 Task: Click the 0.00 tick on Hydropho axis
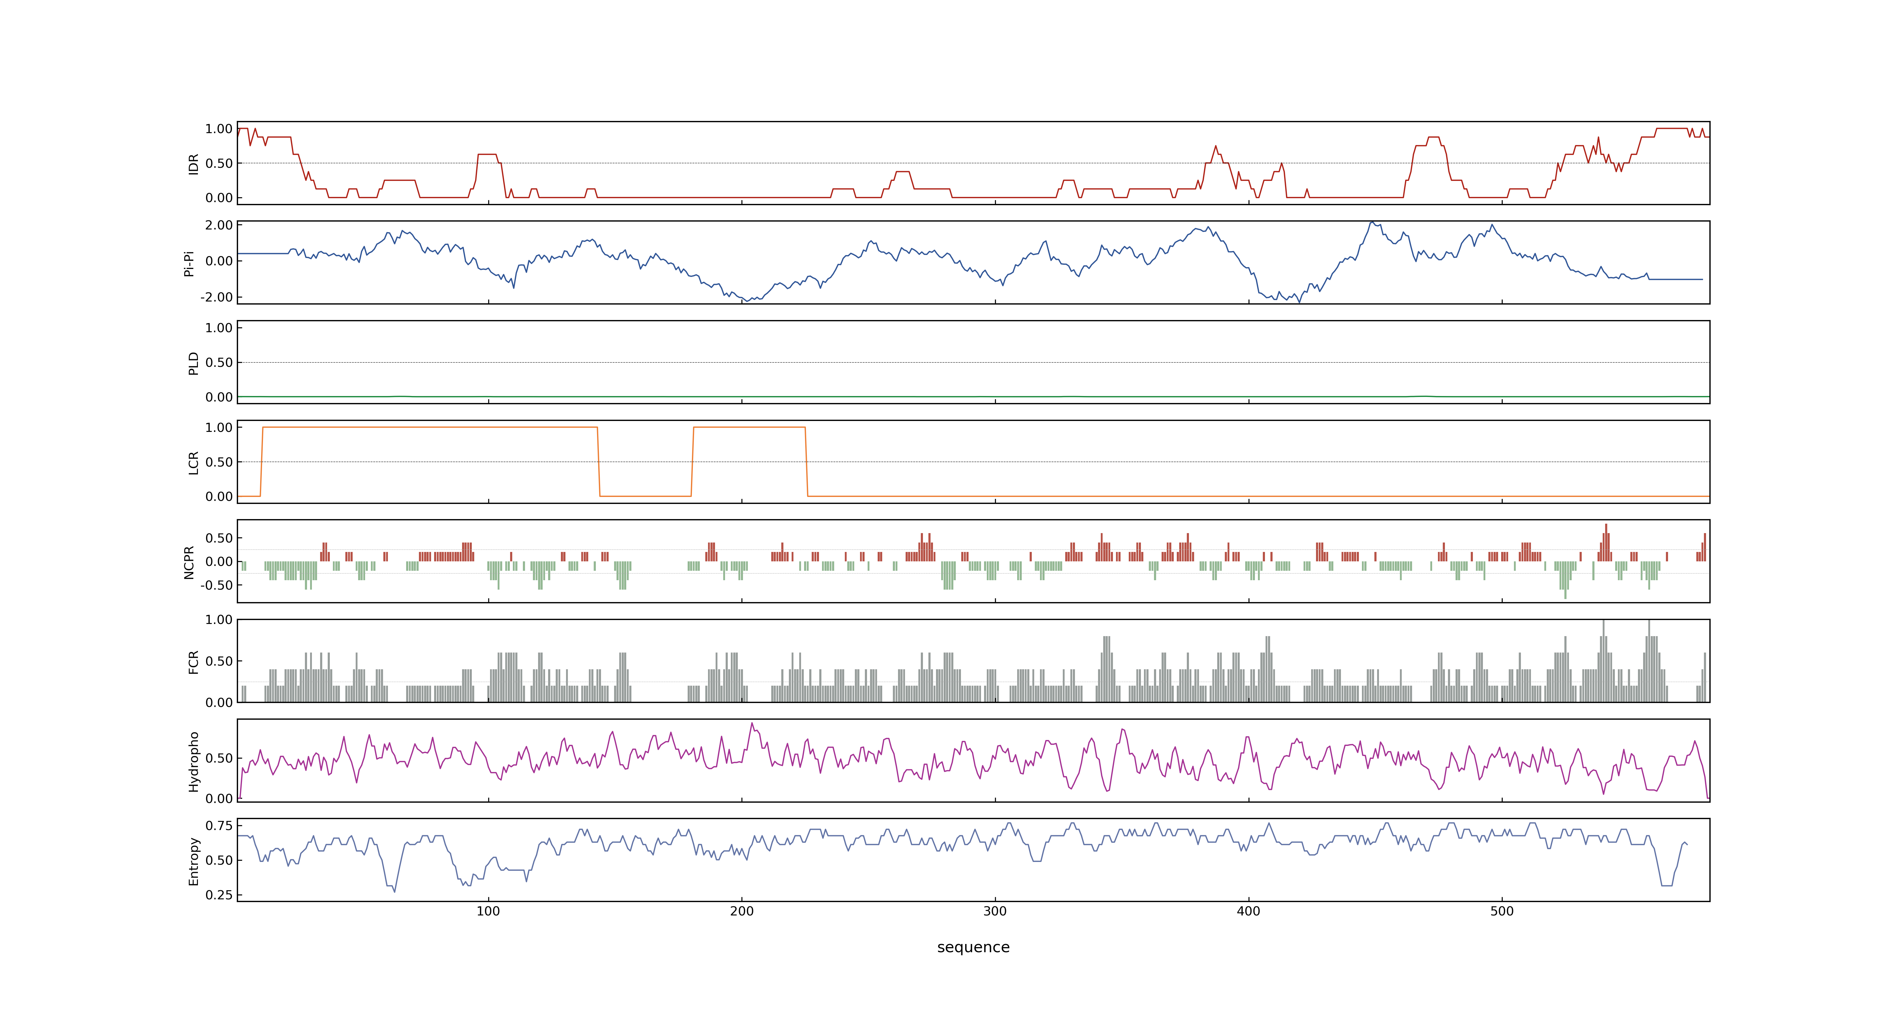(x=219, y=798)
